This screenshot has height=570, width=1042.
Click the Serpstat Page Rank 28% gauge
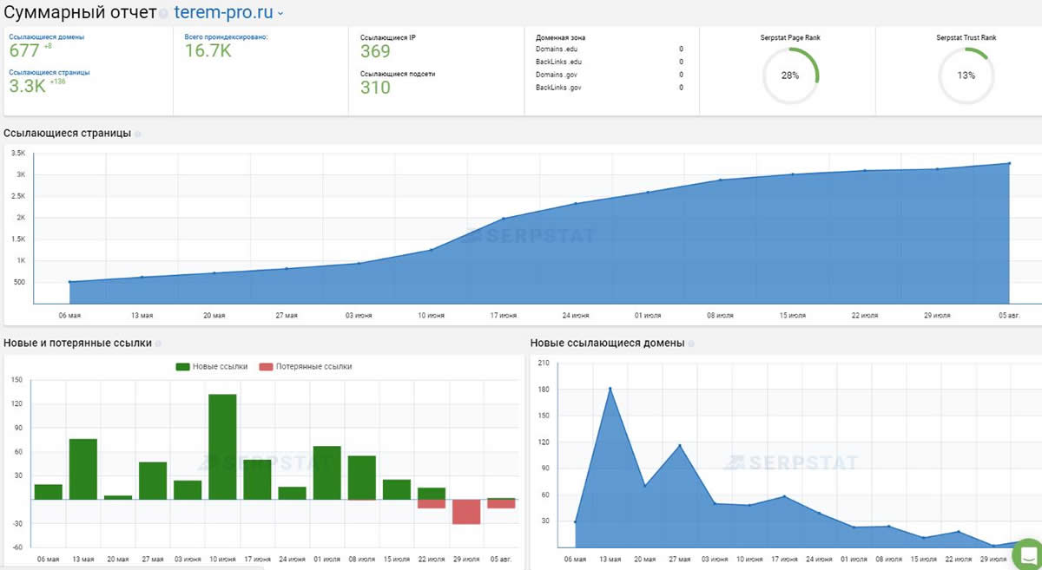[x=789, y=75]
